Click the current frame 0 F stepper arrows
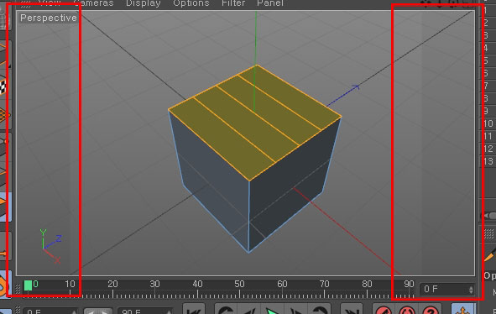The height and width of the screenshot is (314, 496). click(x=471, y=290)
